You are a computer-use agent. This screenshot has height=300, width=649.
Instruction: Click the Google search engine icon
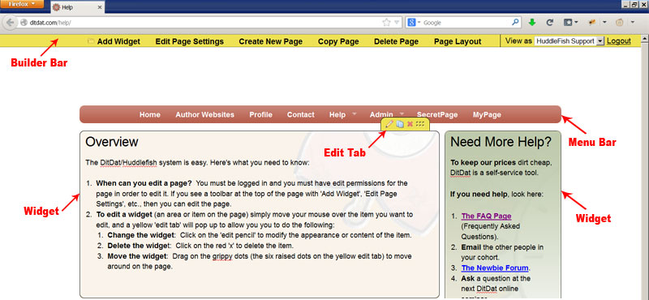[411, 23]
